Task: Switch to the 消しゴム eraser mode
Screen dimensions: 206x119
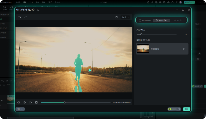Action: pos(178,20)
